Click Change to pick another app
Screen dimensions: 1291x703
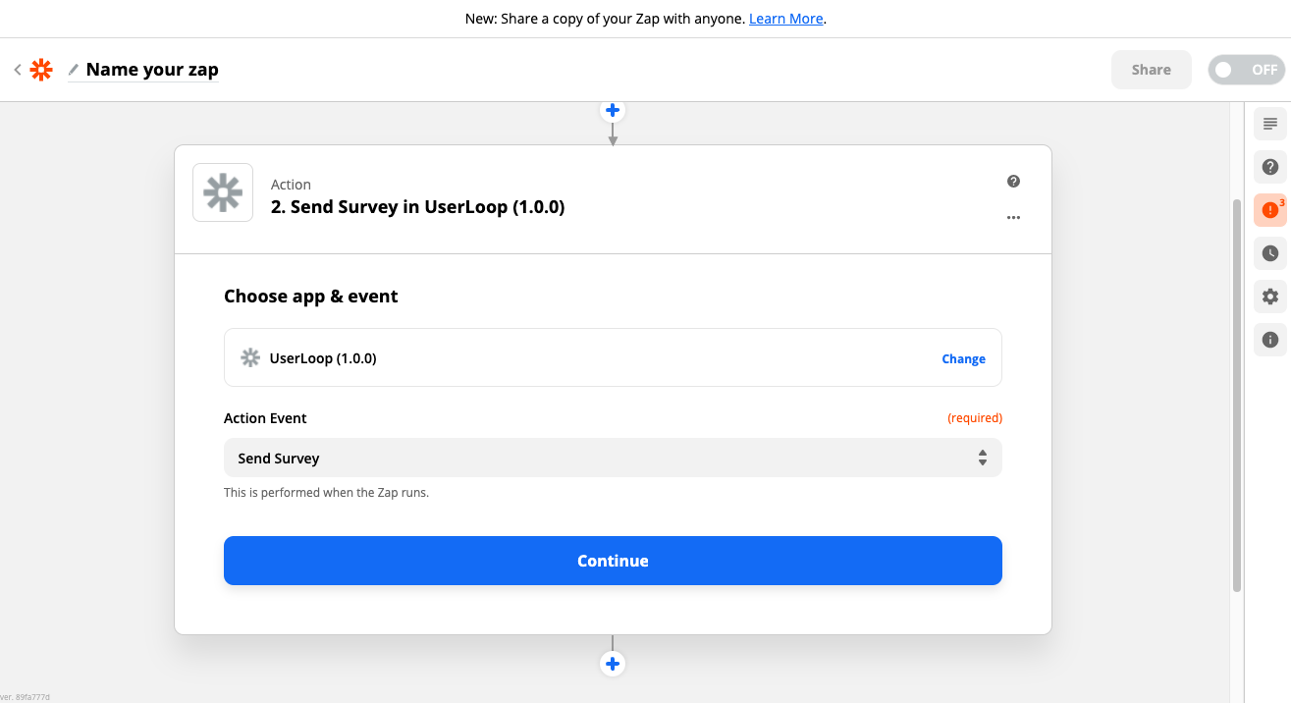pyautogui.click(x=963, y=358)
